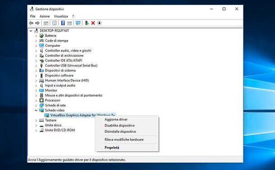This screenshot has height=170, width=275.
Task: Choose Proprietà from context menu
Action: (128, 148)
